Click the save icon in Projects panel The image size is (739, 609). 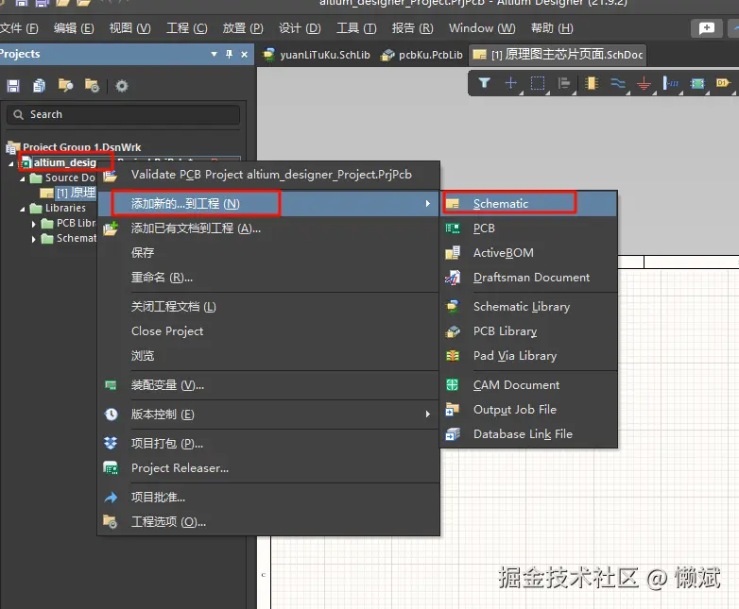coord(13,86)
